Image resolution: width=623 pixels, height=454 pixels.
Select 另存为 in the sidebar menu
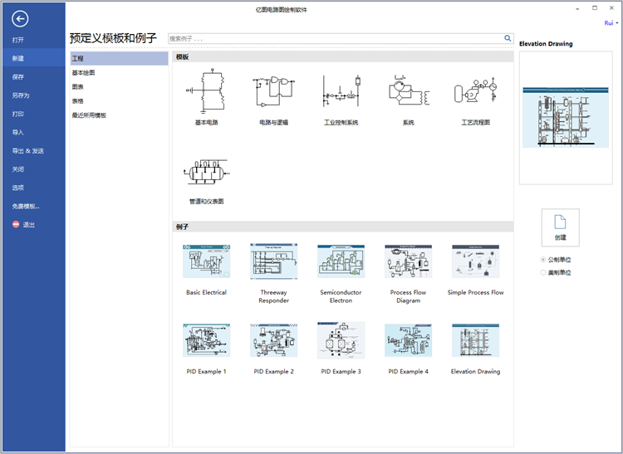tap(21, 95)
